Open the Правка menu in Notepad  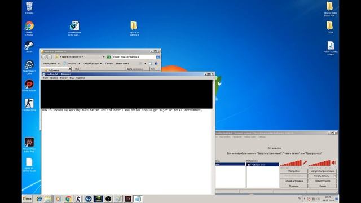(x=54, y=78)
